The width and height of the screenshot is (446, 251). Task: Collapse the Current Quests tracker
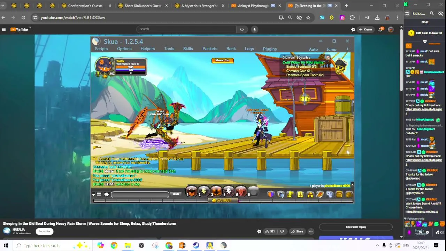point(328,57)
